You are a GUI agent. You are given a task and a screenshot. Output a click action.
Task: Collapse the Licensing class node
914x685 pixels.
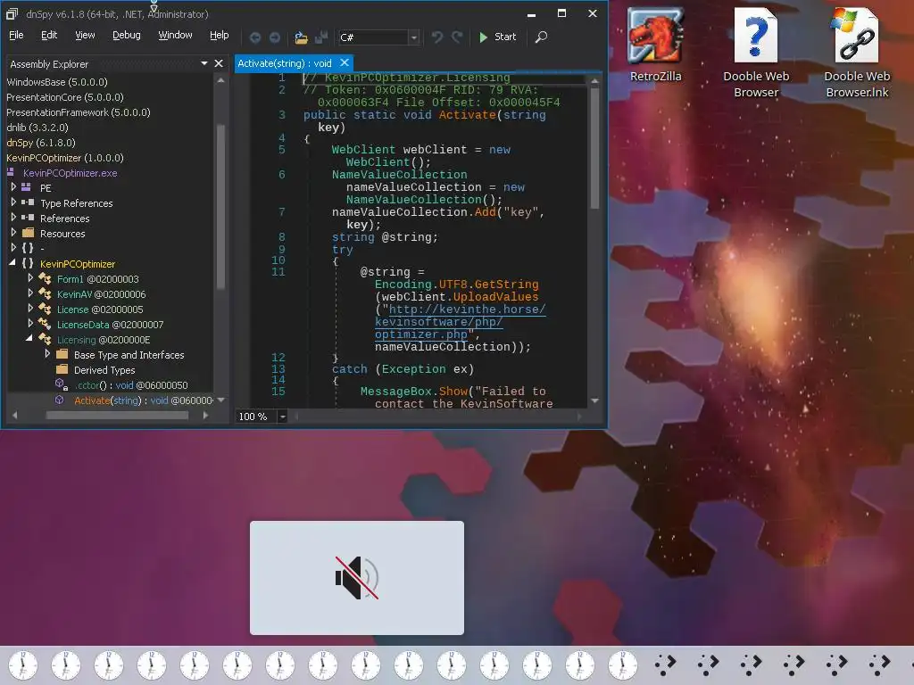click(x=29, y=339)
